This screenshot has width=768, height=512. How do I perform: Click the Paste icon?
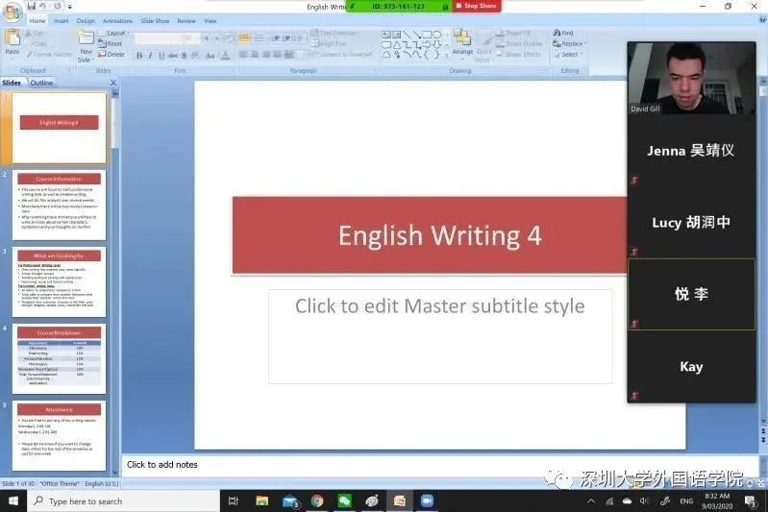[12, 42]
